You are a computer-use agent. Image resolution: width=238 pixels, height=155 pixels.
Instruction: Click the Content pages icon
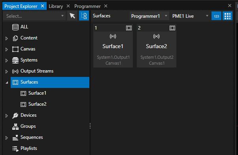(15, 38)
